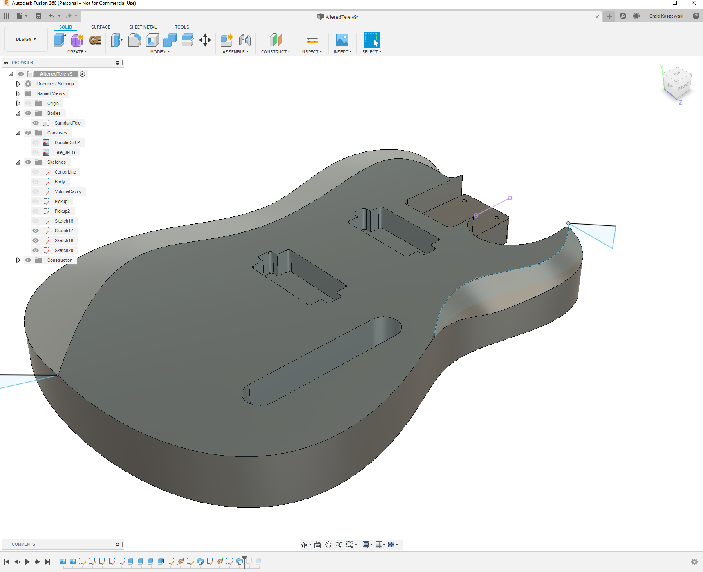Click the Look At icon
703x572 pixels.
318,545
